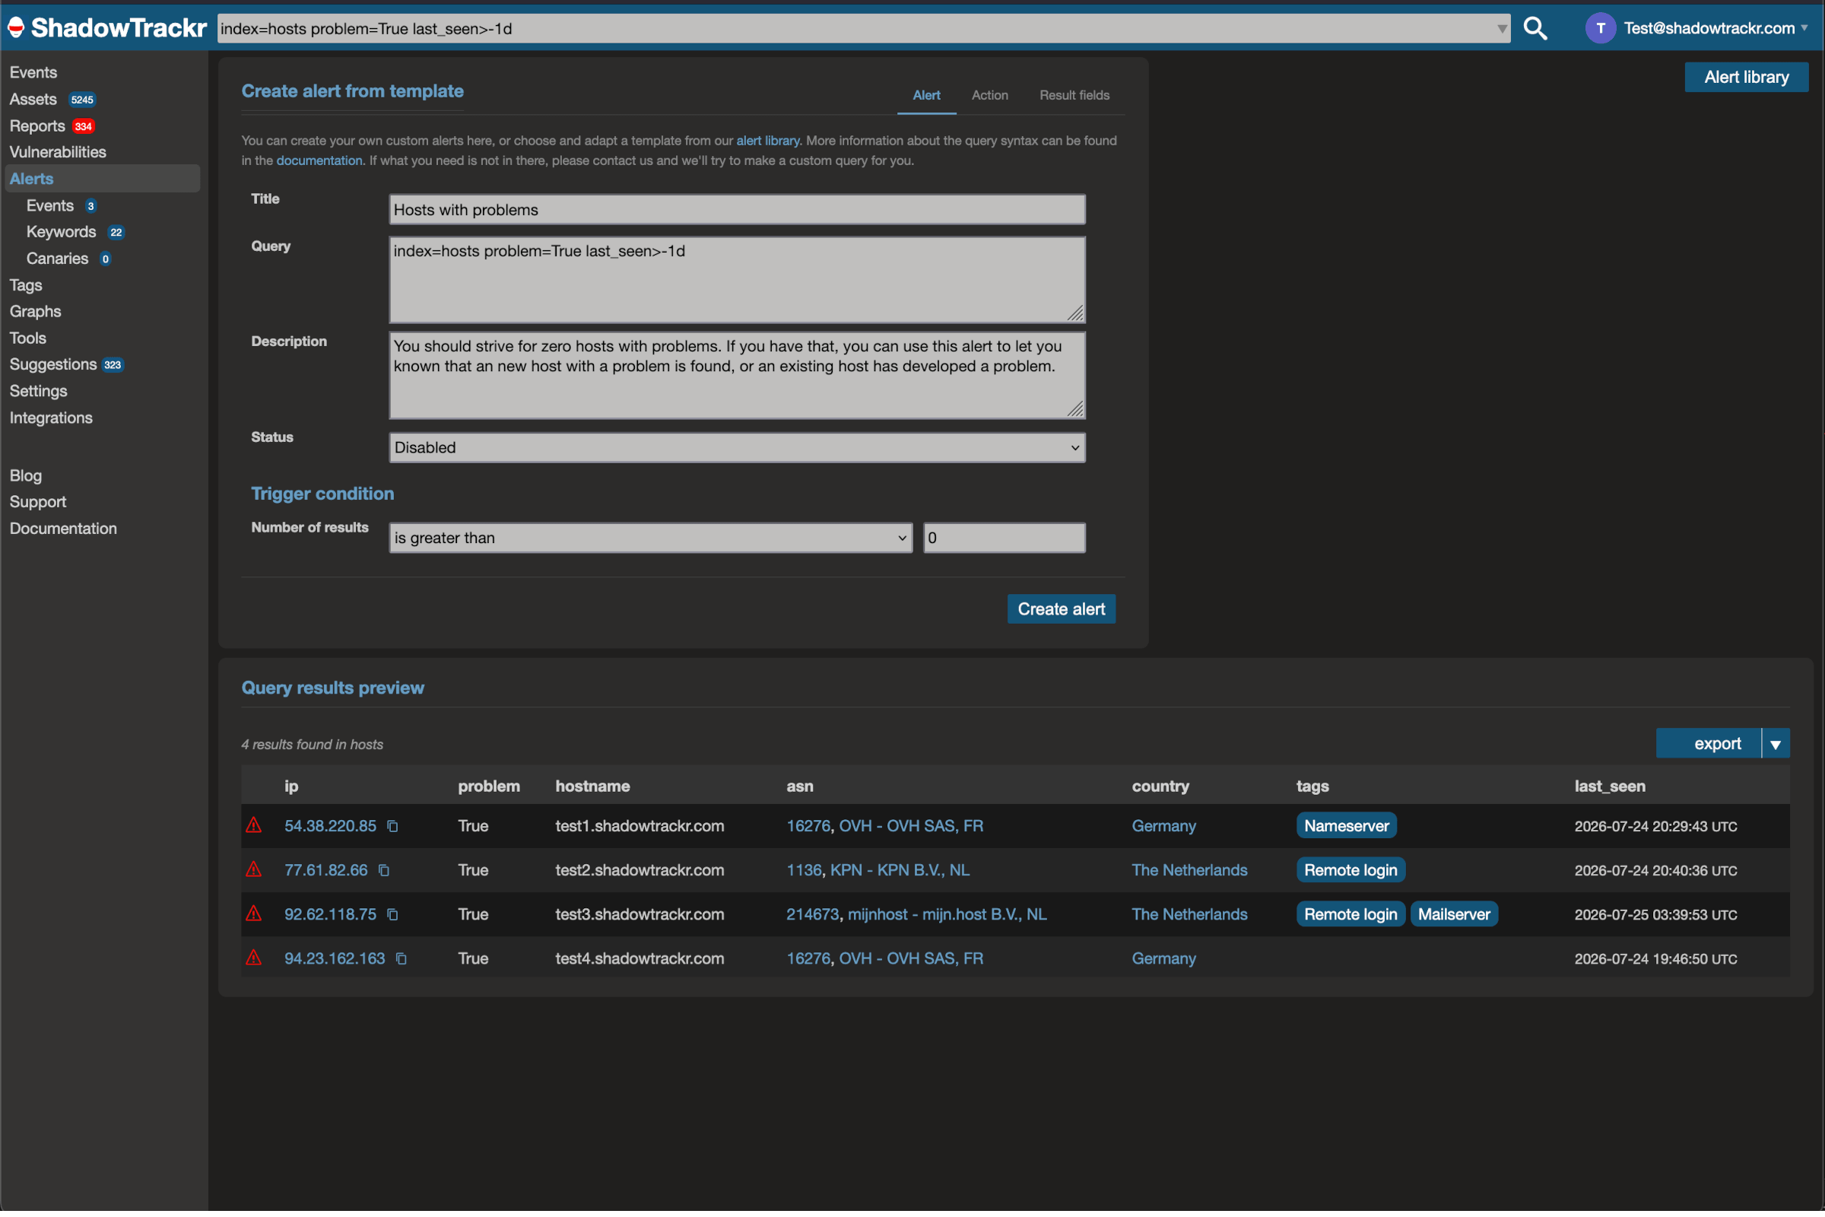Run the search with magnifier icon
The width and height of the screenshot is (1825, 1217).
click(x=1535, y=28)
